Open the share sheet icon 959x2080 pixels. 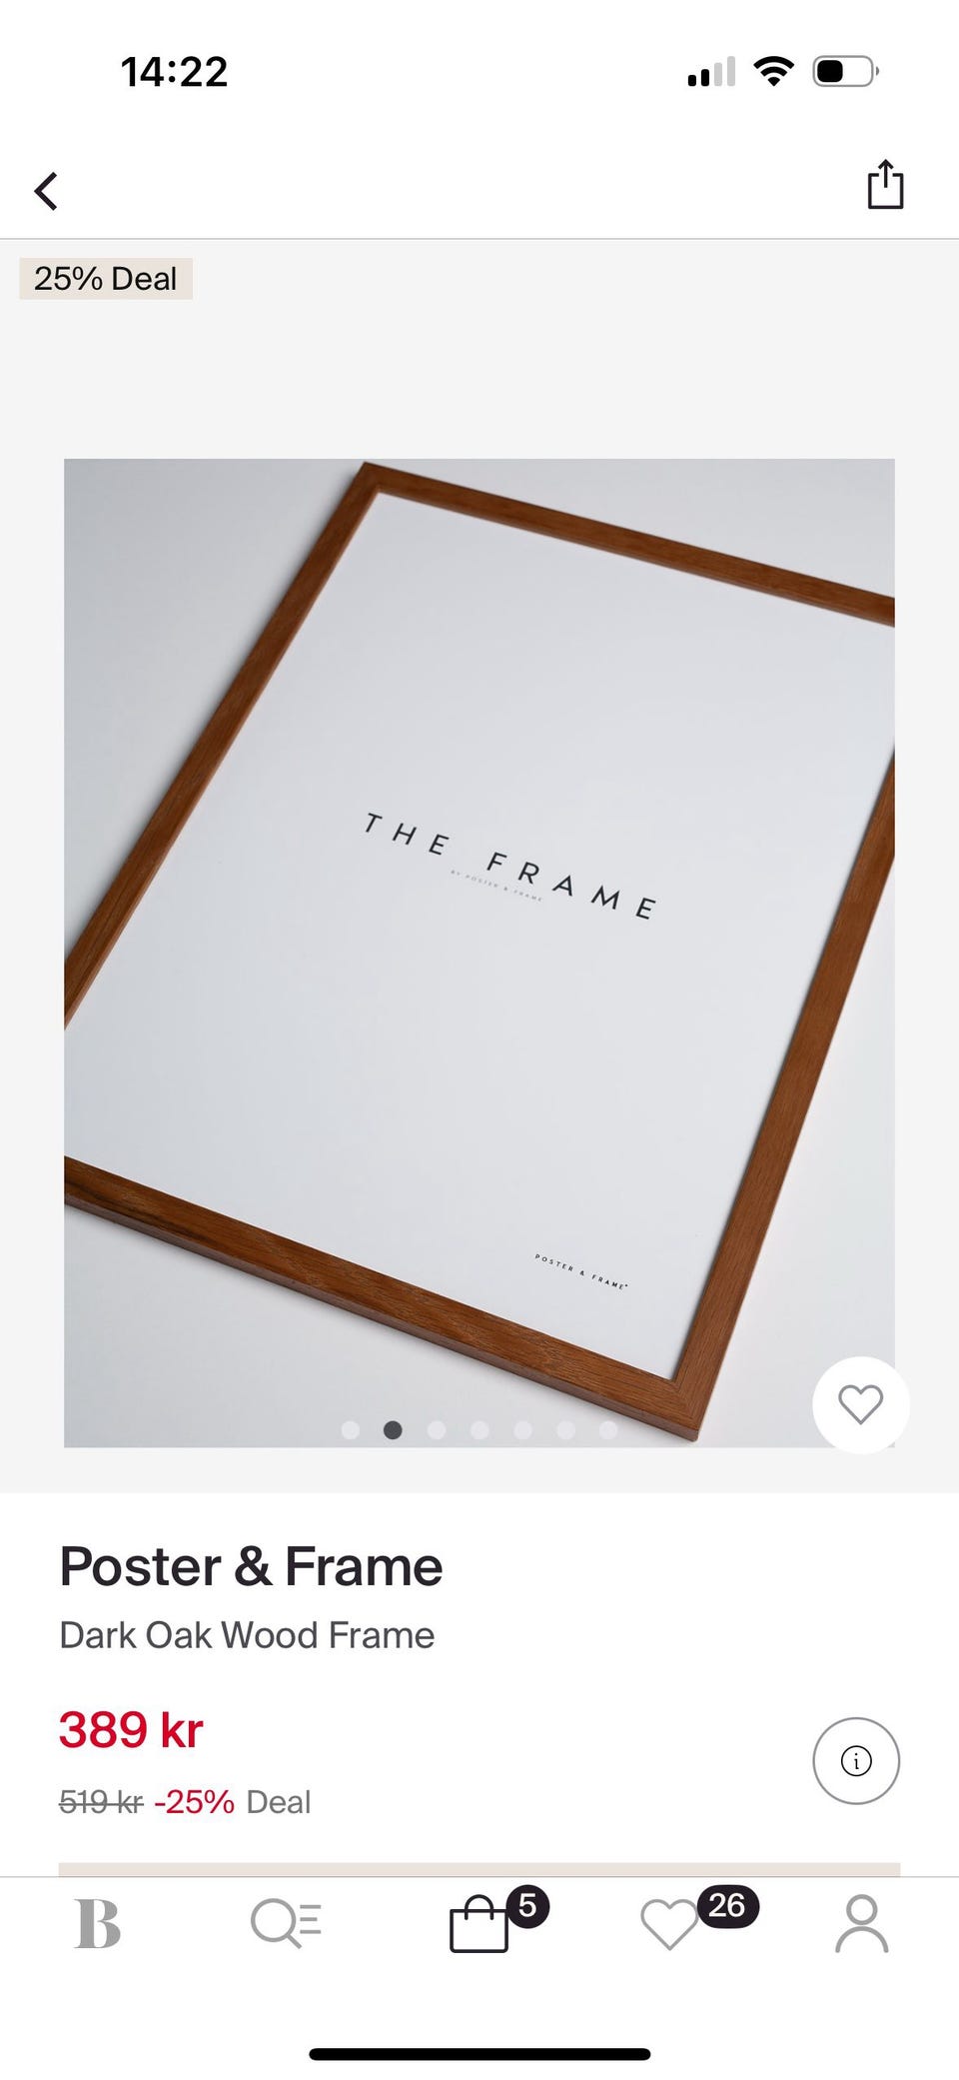[x=885, y=184]
